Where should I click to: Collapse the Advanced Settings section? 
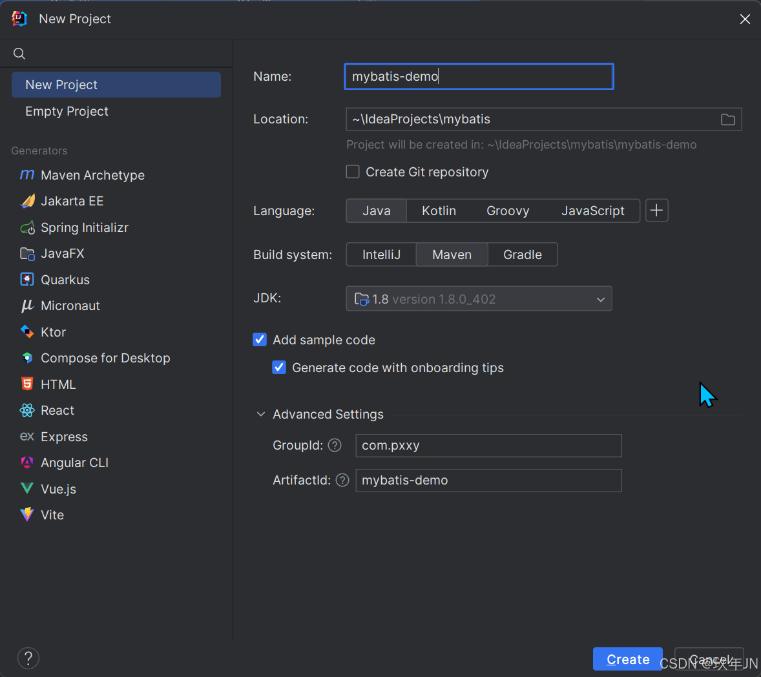(x=260, y=414)
